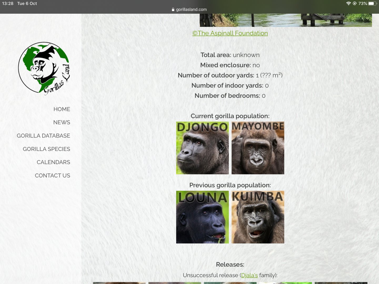Click Mayombe's gorilla portrait

coord(257,148)
